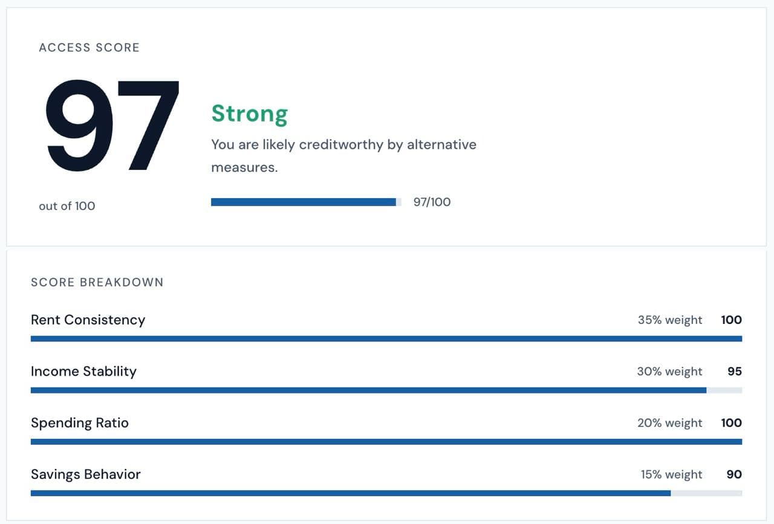This screenshot has height=524, width=774.
Task: Click the 15% weight label
Action: point(671,474)
